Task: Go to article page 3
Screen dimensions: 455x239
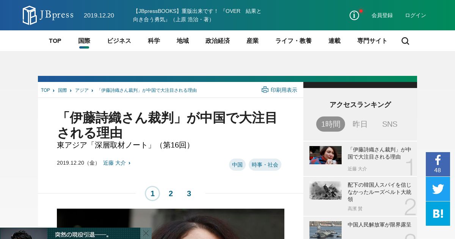Action: coord(189,193)
